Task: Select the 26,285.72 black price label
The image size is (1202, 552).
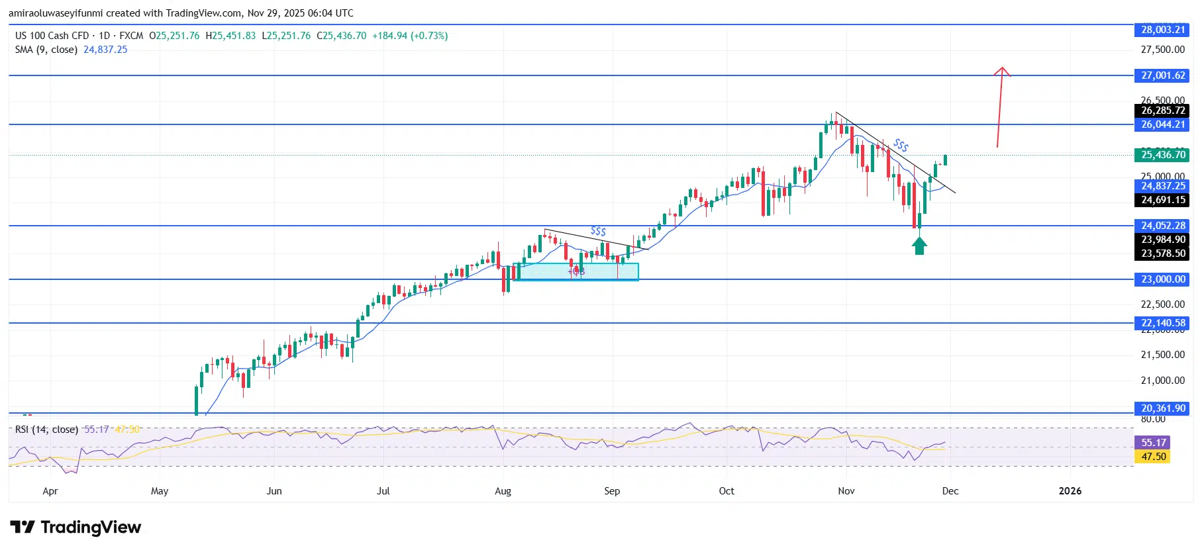Action: 1163,111
